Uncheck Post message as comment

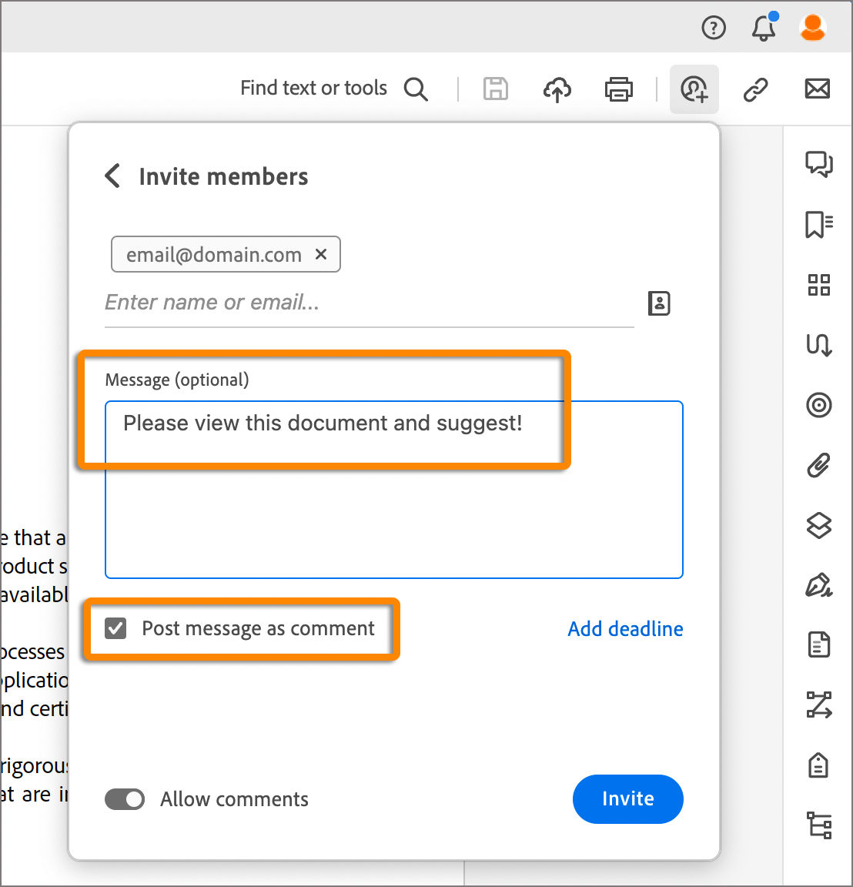click(x=115, y=628)
